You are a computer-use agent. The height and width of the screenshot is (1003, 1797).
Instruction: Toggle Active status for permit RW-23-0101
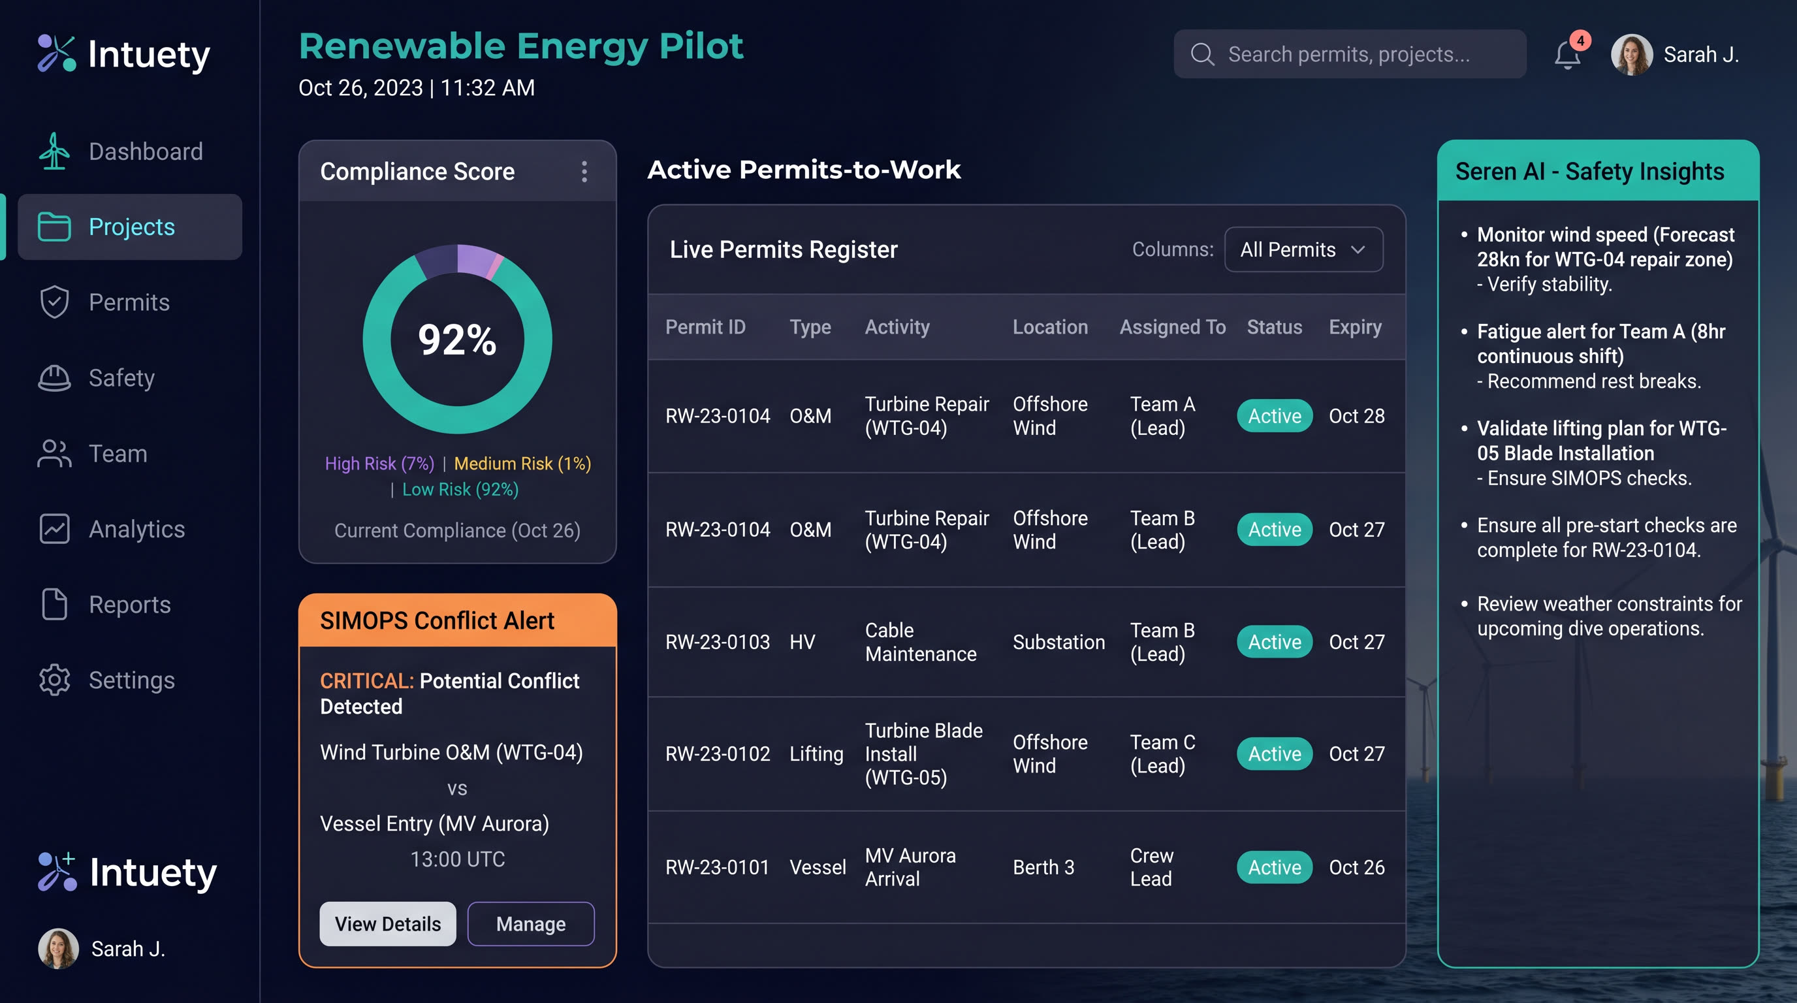pyautogui.click(x=1274, y=867)
